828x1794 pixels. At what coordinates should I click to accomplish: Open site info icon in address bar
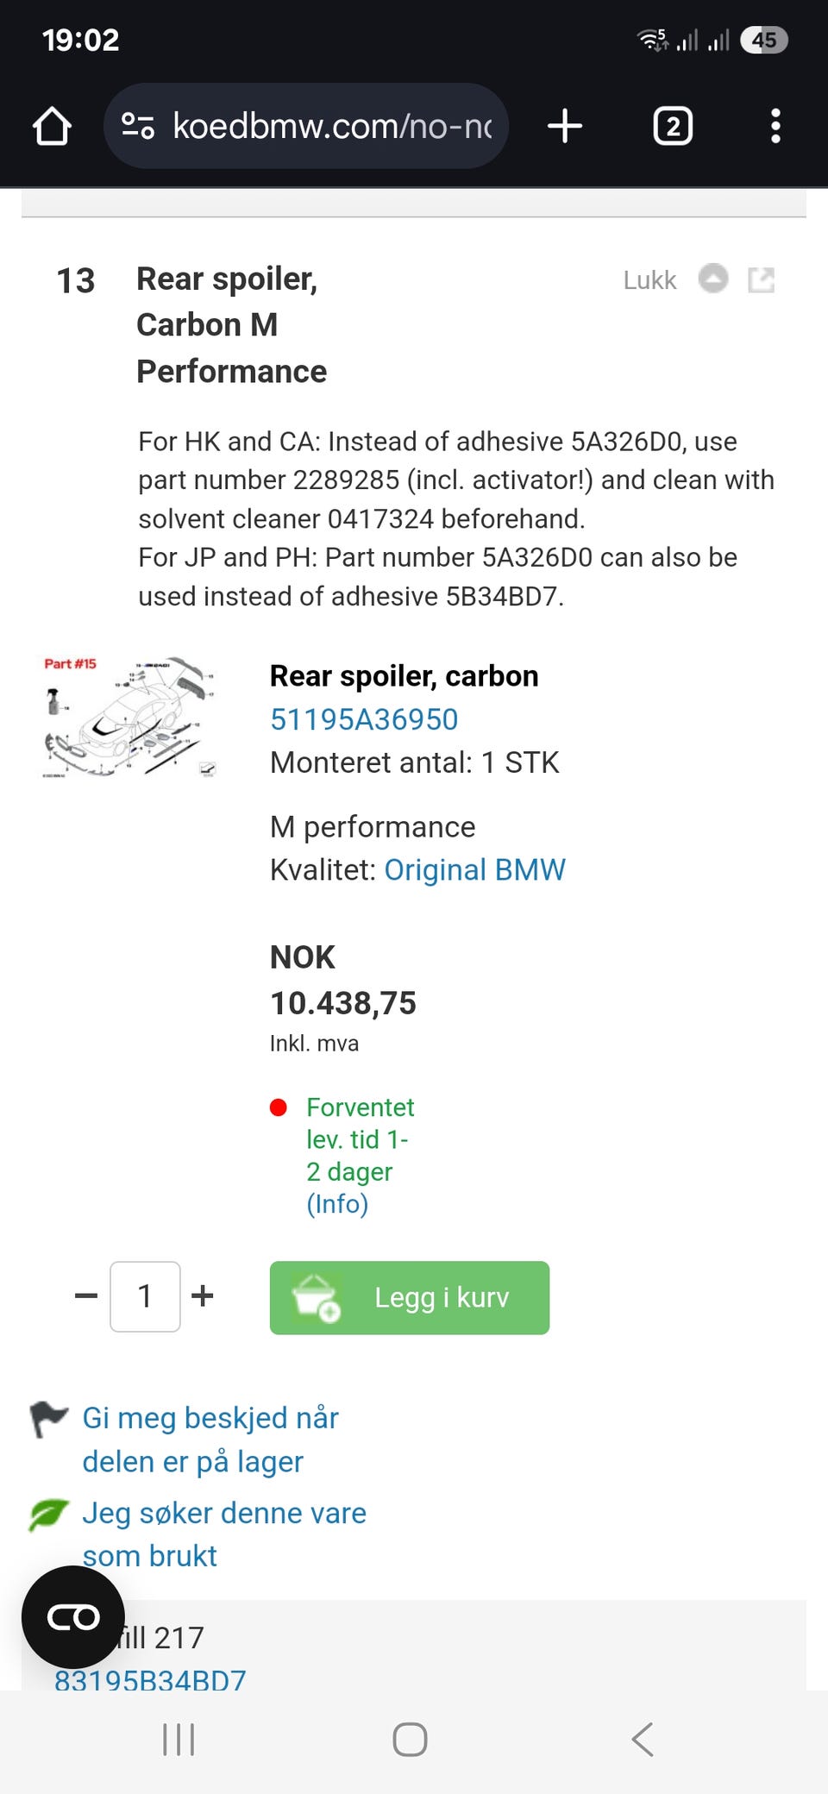(137, 126)
